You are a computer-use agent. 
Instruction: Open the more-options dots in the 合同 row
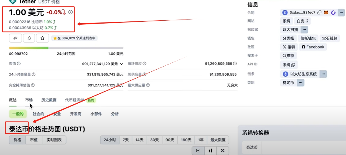tap(341, 12)
